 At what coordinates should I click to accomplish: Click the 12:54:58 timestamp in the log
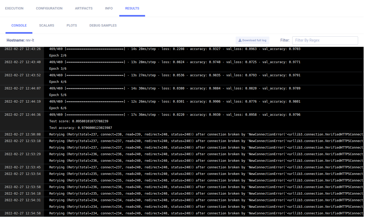click(x=23, y=213)
